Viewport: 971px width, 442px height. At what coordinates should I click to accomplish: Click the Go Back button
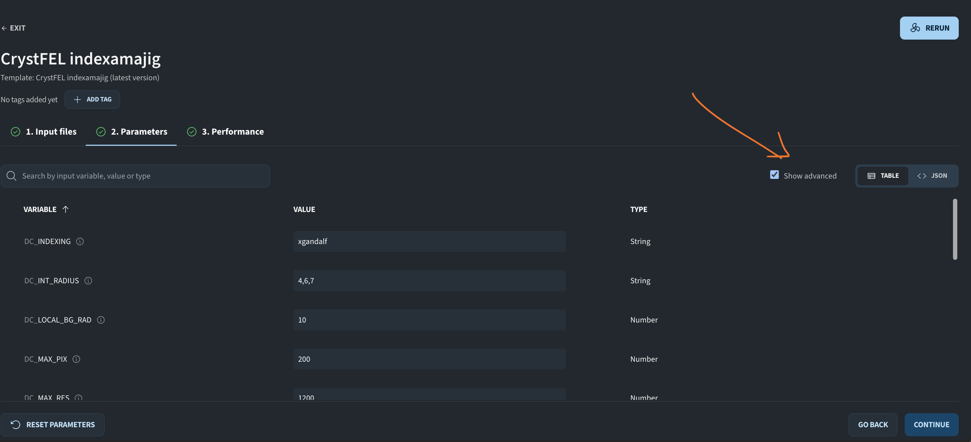pos(873,425)
